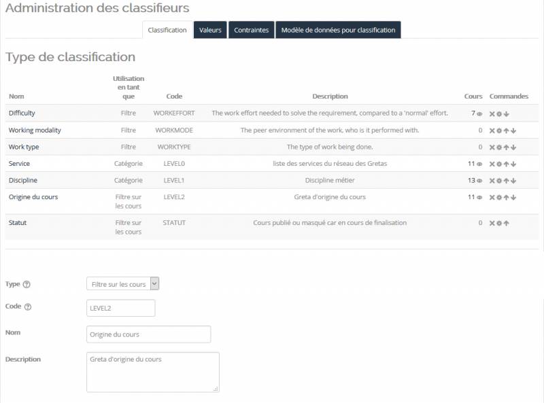544x403 pixels.
Task: Open the Contraintes tab
Action: point(251,30)
